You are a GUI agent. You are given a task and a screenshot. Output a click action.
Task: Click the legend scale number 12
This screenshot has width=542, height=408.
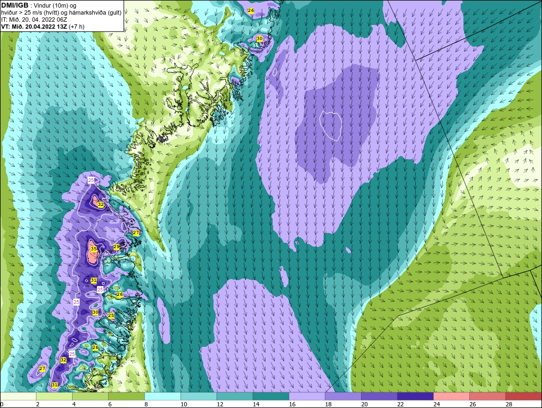pos(220,404)
